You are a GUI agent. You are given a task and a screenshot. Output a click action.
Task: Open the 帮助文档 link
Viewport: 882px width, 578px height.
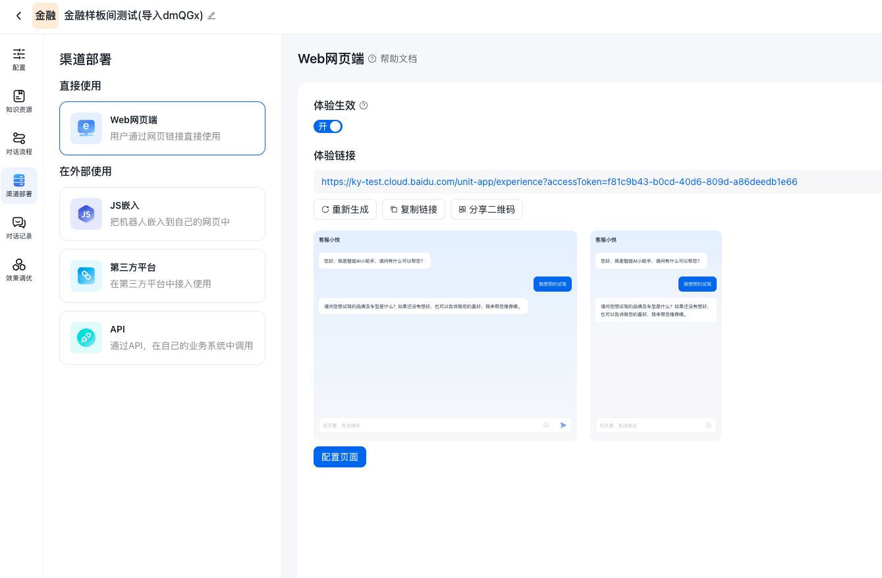[399, 59]
